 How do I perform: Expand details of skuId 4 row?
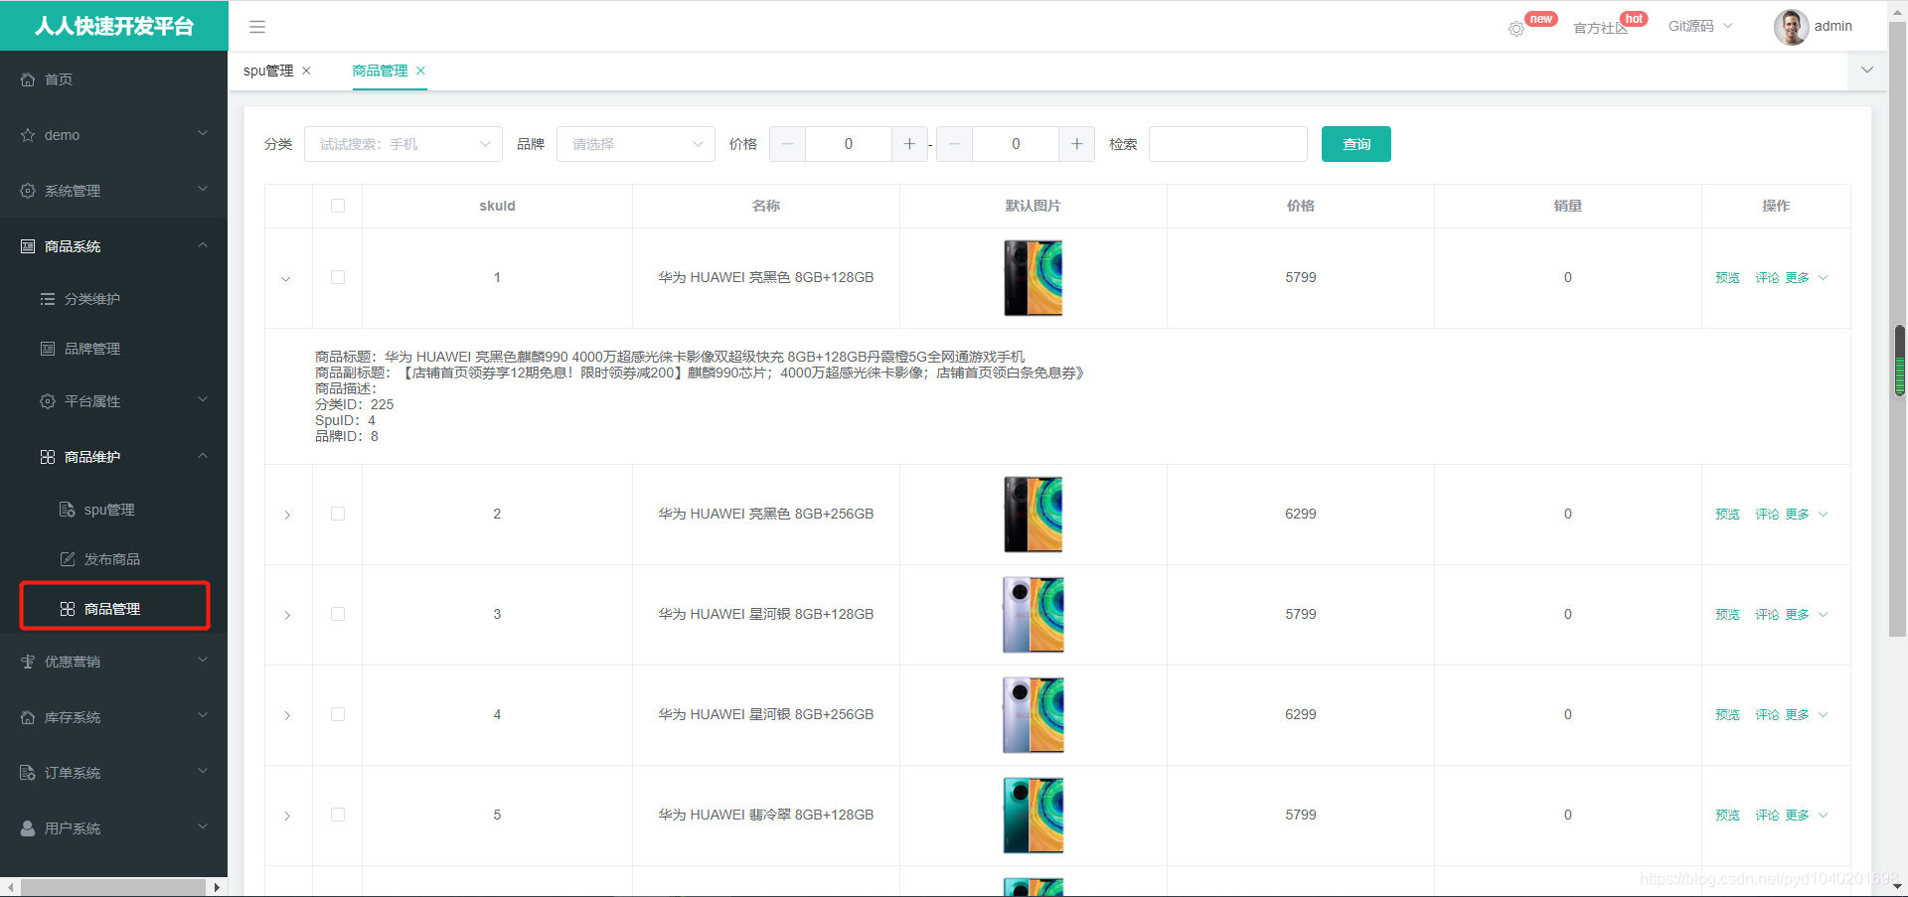pyautogui.click(x=287, y=715)
